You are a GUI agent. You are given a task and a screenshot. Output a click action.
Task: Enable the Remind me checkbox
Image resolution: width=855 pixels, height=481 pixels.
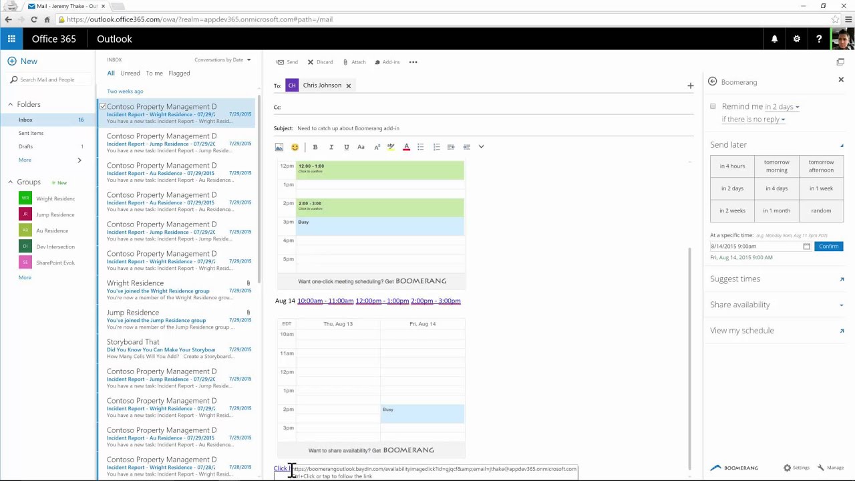pos(713,106)
